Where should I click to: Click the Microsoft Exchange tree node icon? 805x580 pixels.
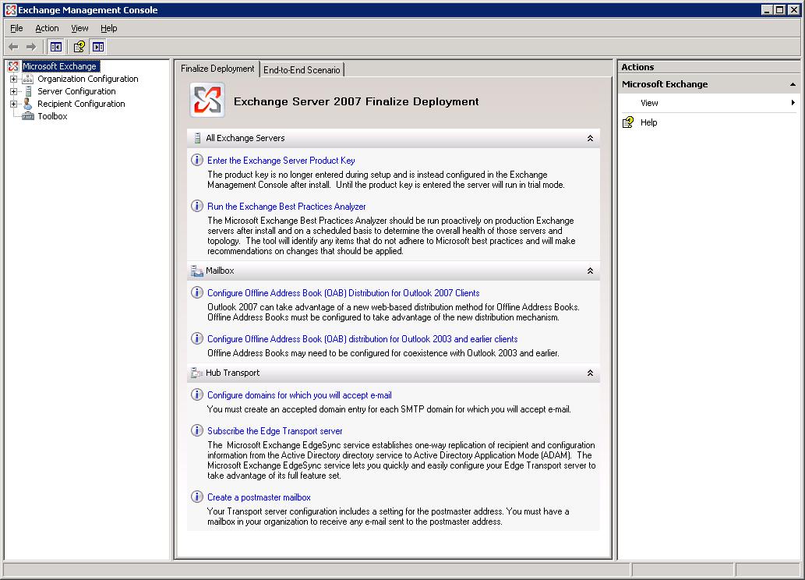click(14, 66)
